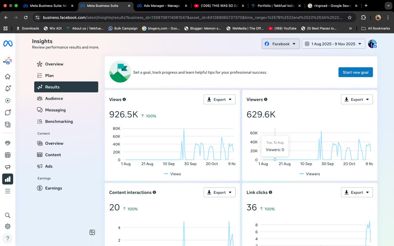Click the Ads megaphone icon in left rail
Image resolution: width=394 pixels, height=246 pixels.
[x=8, y=167]
